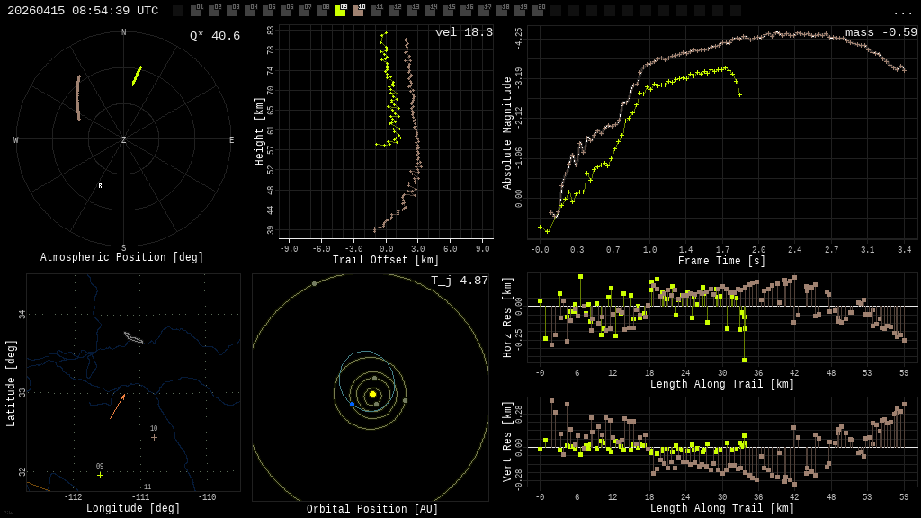
Task: Click the T_j 4.87 Tisserand label
Action: pyautogui.click(x=460, y=281)
